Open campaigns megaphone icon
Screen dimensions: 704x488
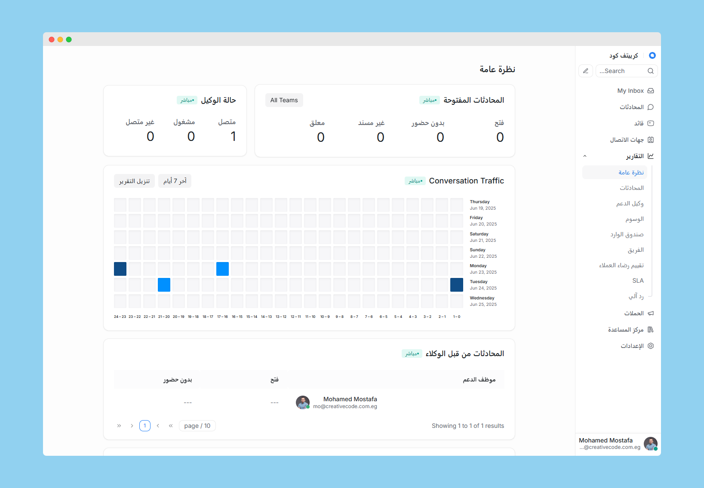point(650,313)
